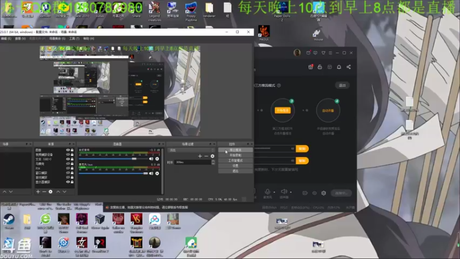Move selected source down in sources list
This screenshot has width=460, height=259.
(64, 192)
